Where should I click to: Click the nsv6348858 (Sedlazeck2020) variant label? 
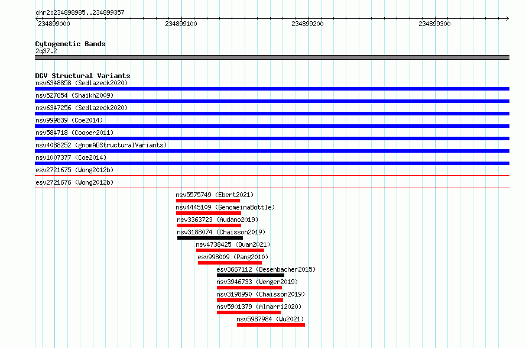click(x=82, y=83)
